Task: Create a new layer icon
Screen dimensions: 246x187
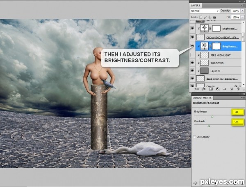Action: pyautogui.click(x=231, y=89)
